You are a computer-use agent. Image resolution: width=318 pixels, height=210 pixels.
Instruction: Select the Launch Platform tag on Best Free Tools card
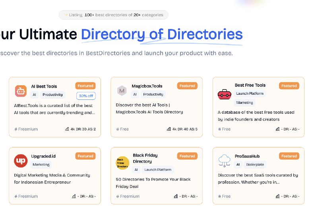pos(250,94)
